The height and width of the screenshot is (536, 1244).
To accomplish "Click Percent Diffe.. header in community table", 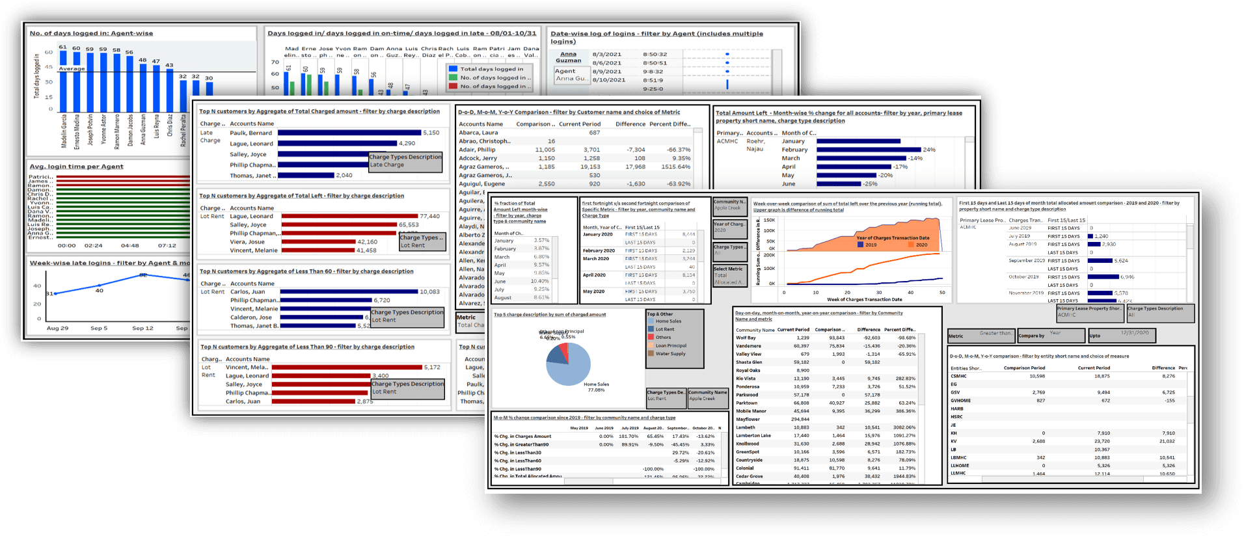I will point(900,330).
